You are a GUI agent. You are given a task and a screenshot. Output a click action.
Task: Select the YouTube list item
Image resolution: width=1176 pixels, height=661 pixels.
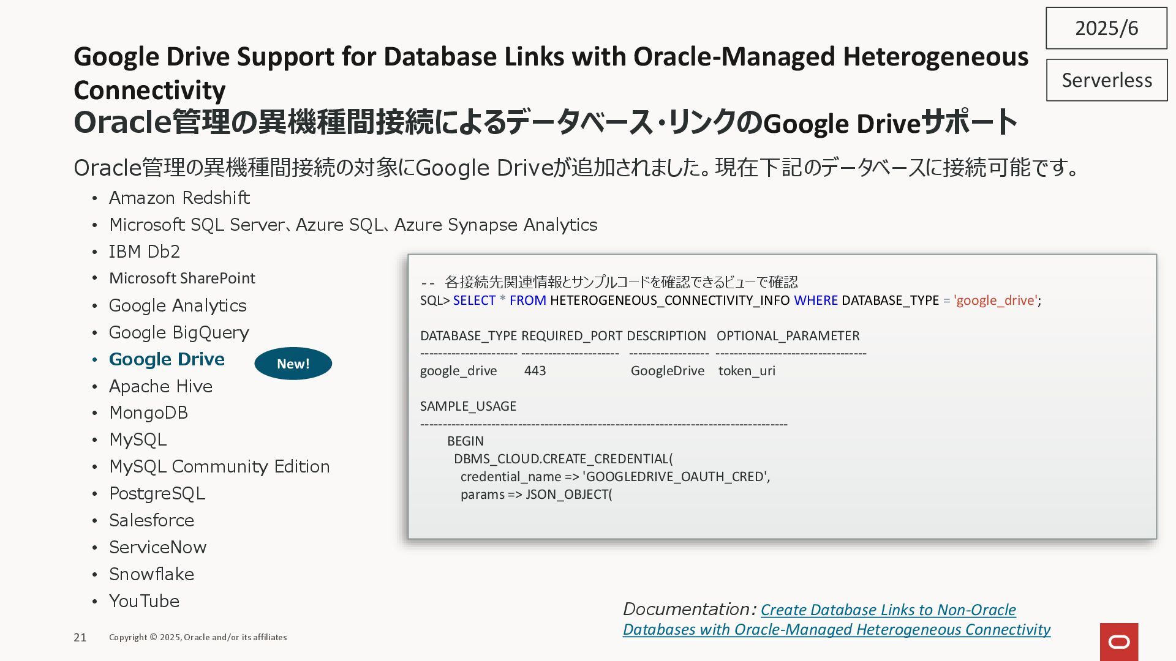click(x=144, y=601)
